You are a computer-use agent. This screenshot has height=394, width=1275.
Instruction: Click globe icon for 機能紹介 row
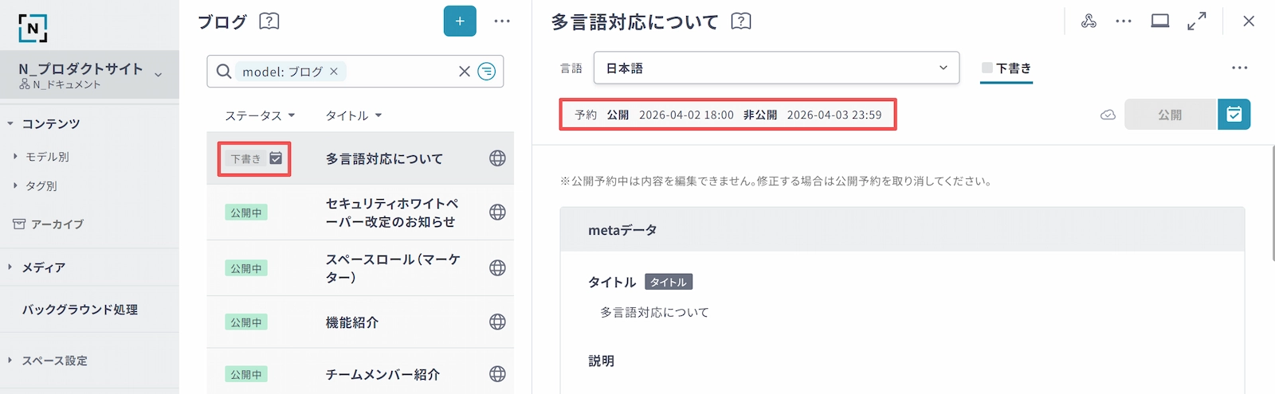497,322
